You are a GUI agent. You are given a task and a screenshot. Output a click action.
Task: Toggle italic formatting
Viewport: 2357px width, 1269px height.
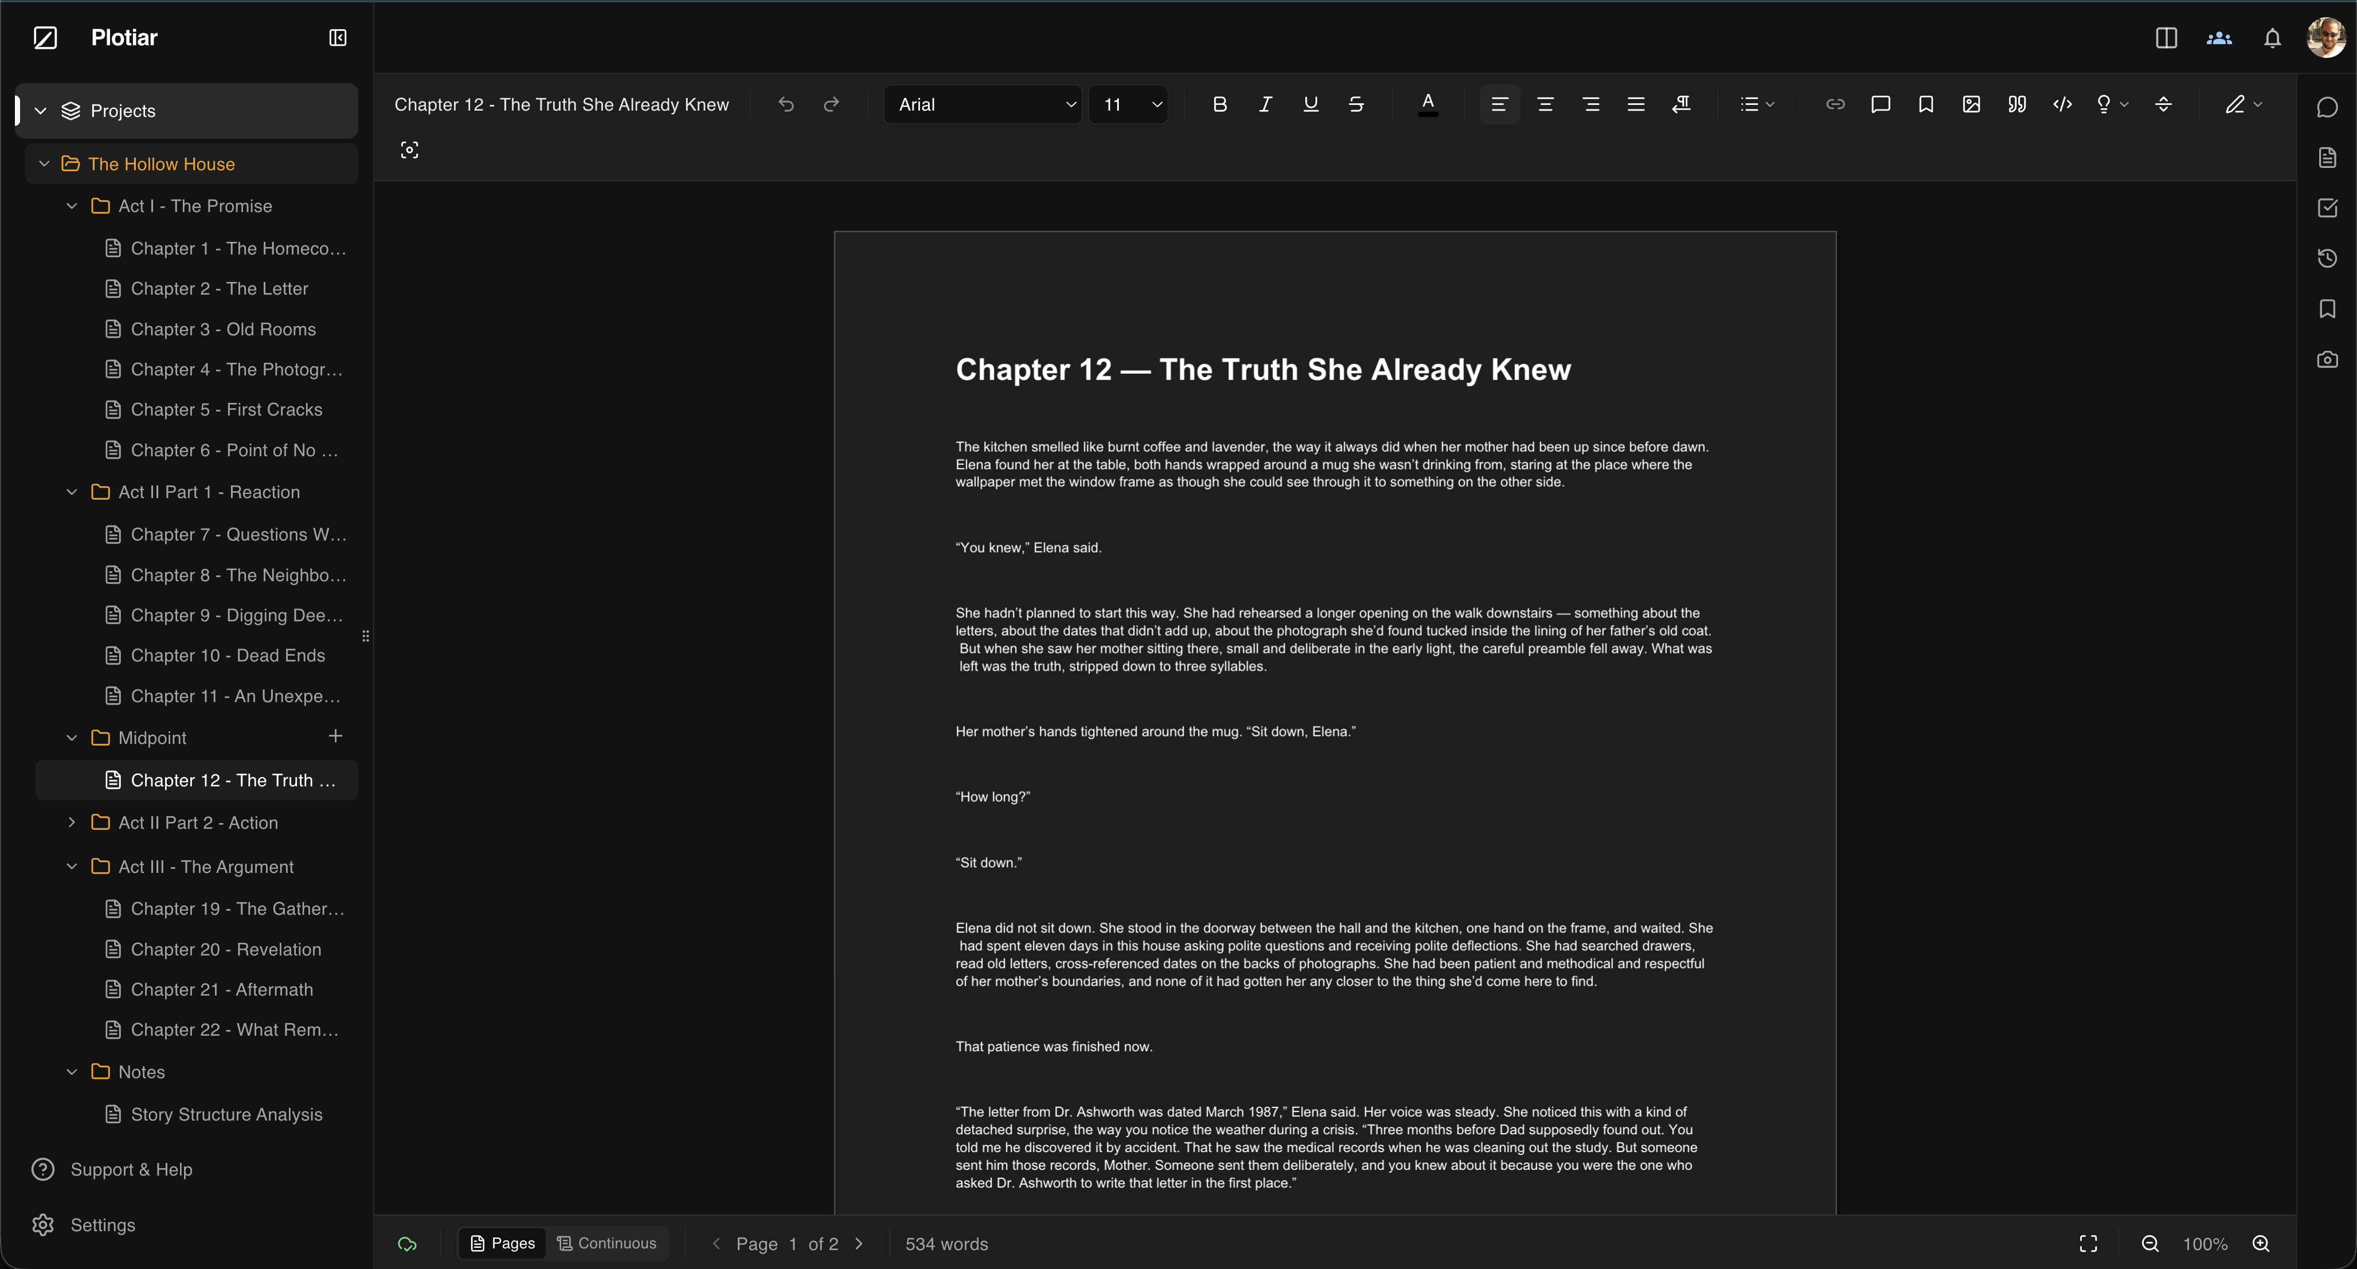pos(1264,104)
